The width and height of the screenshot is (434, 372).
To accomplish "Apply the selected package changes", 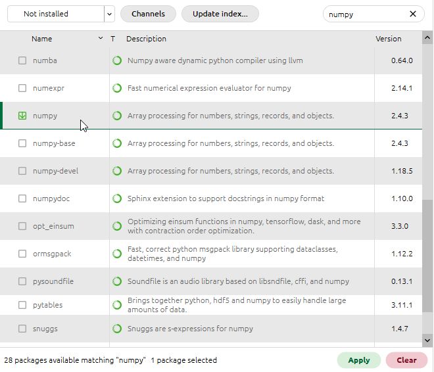I will pos(359,360).
